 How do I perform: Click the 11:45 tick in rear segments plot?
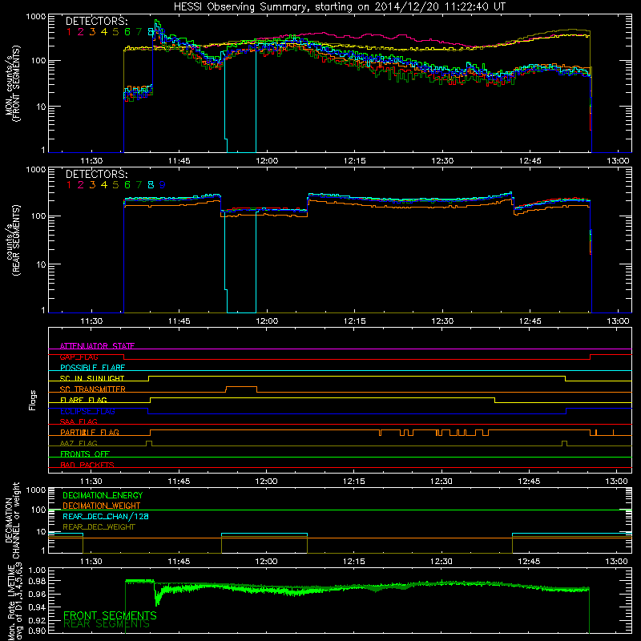[179, 321]
